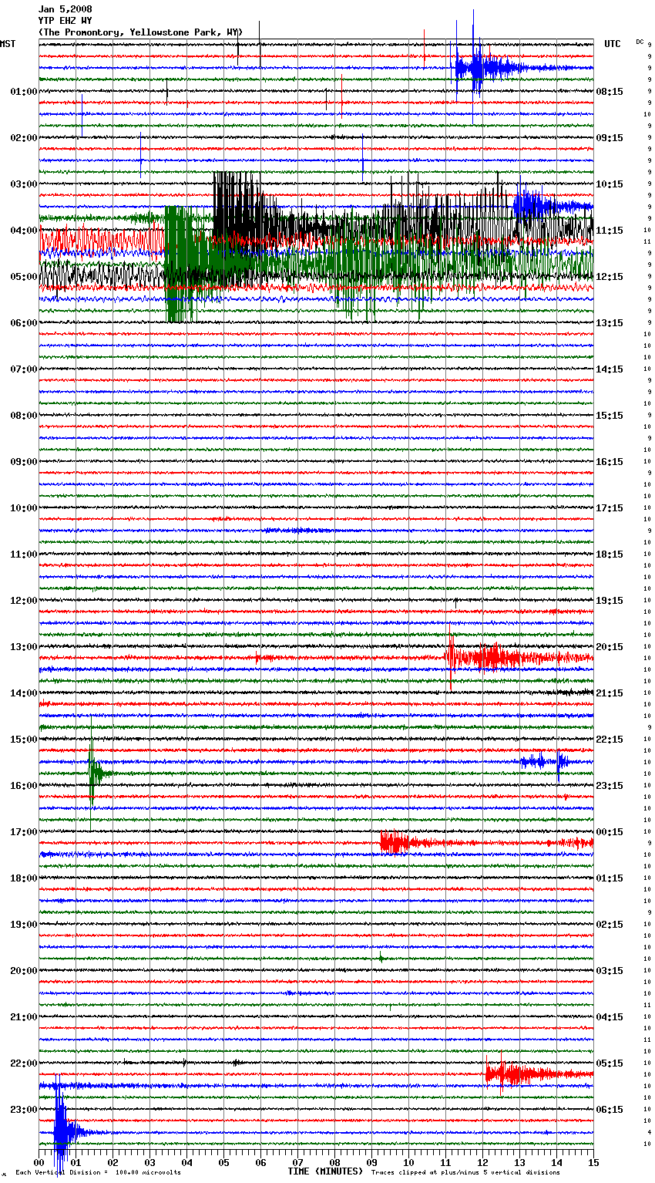
Task: Click '(The Promontory, Yellowstone Park, WY)' subtitle
Action: (140, 32)
